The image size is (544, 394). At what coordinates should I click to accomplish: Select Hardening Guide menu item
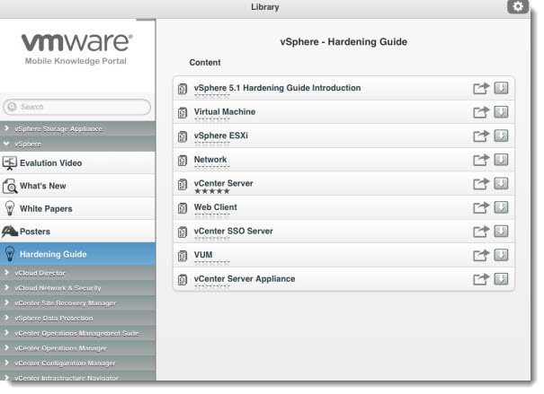click(77, 254)
